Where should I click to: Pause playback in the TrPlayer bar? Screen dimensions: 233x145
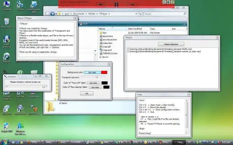116,5
